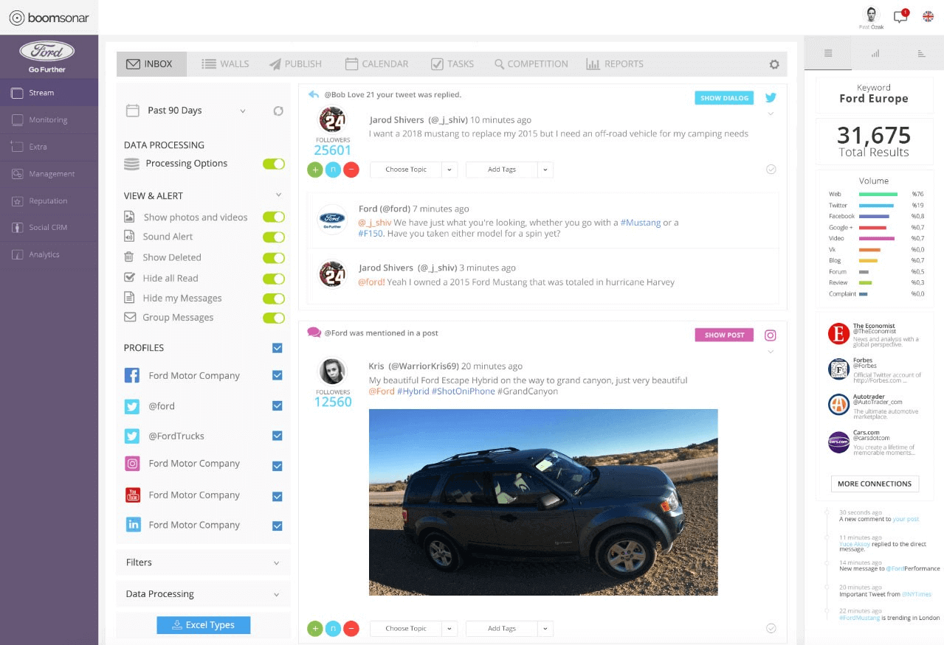
Task: Click red minus icon under Kris's post
Action: tap(351, 629)
